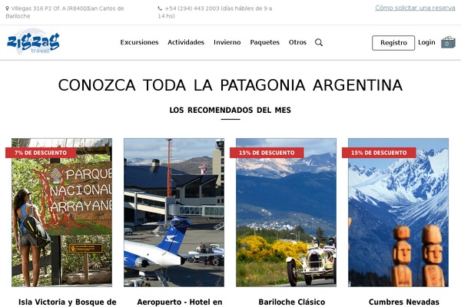The width and height of the screenshot is (461, 307).
Task: Expand the Invierno menu
Action: 227,42
